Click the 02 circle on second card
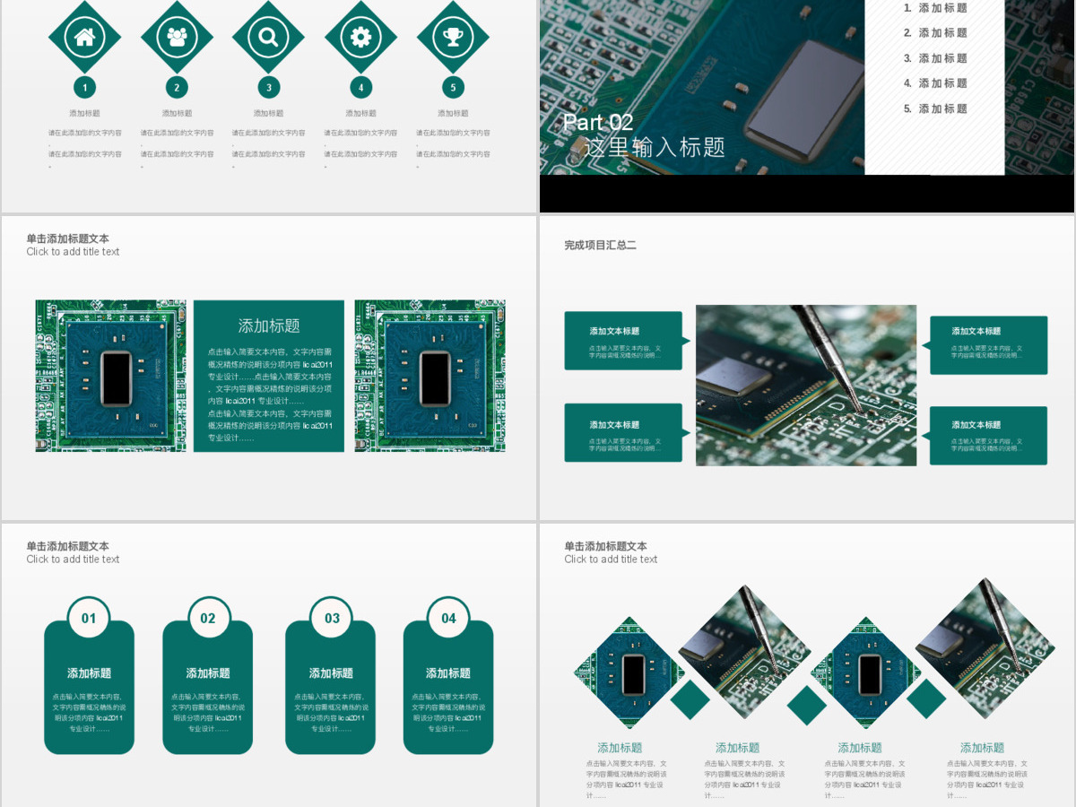The height and width of the screenshot is (807, 1076). [208, 618]
